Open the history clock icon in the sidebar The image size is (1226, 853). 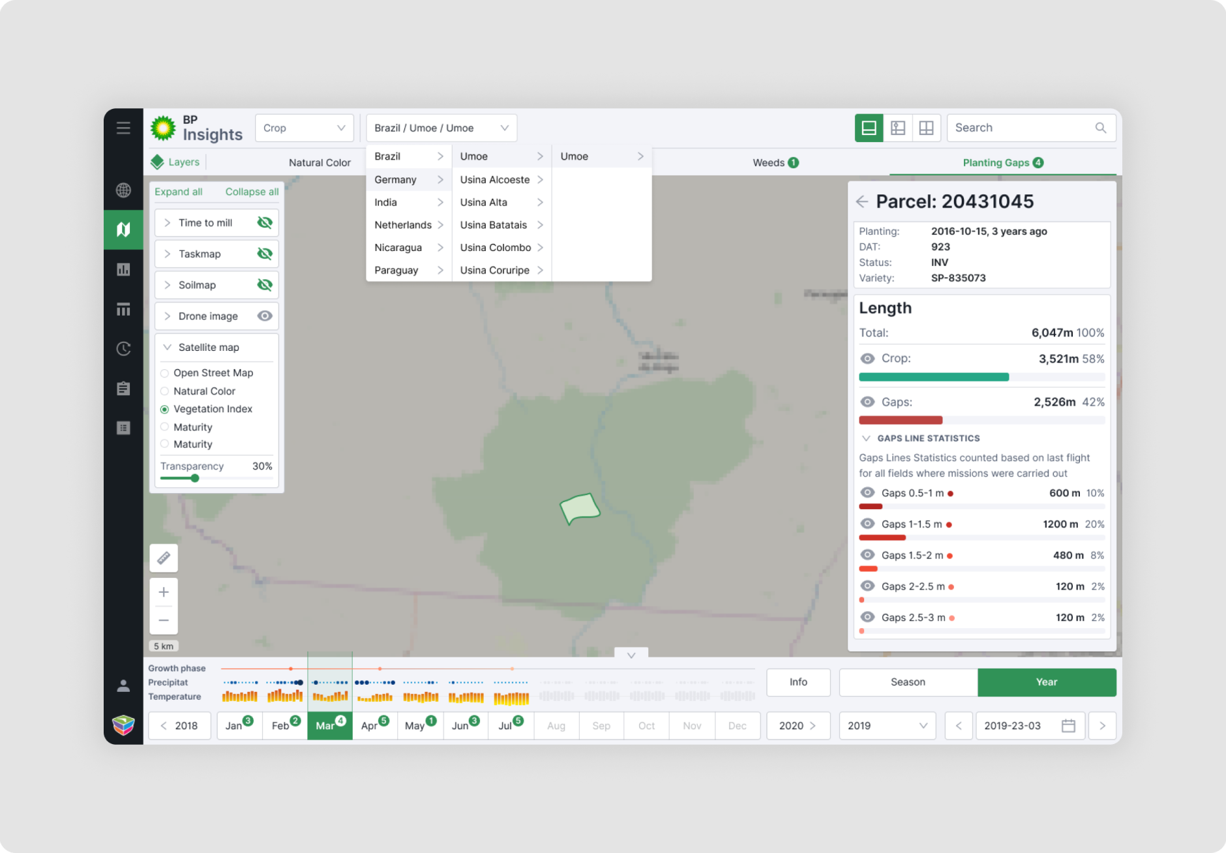point(124,350)
